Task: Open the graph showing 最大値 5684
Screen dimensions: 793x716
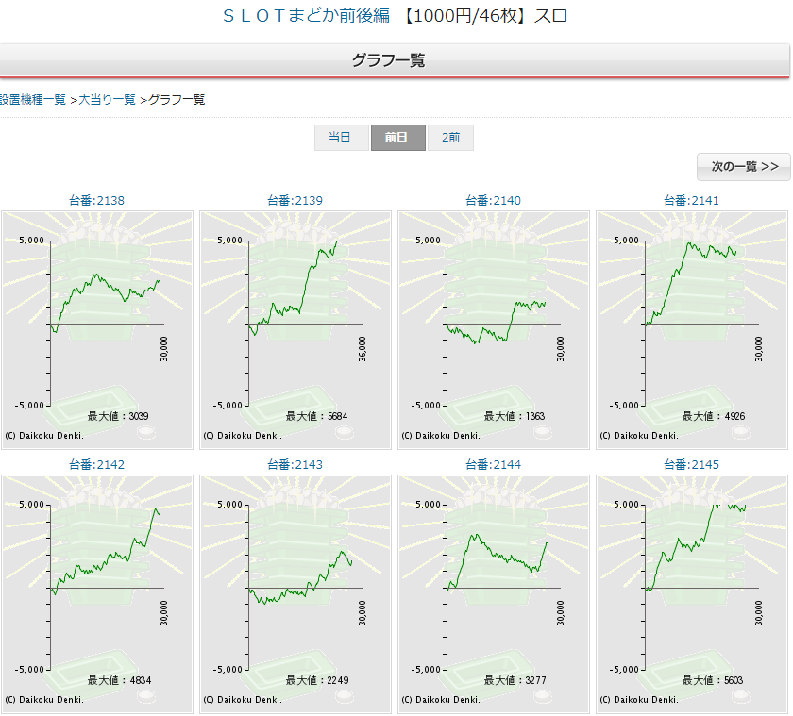Action: pyautogui.click(x=295, y=329)
